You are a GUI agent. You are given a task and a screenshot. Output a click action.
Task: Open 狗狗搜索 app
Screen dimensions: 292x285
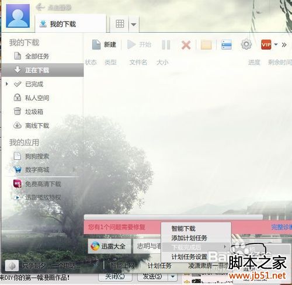[x=43, y=156]
